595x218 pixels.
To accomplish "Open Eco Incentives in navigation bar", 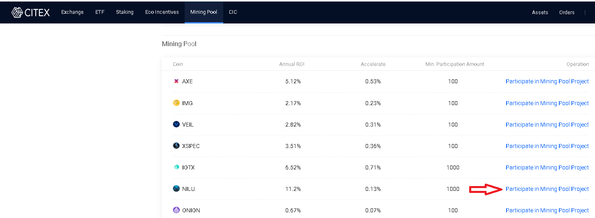I will (x=162, y=12).
